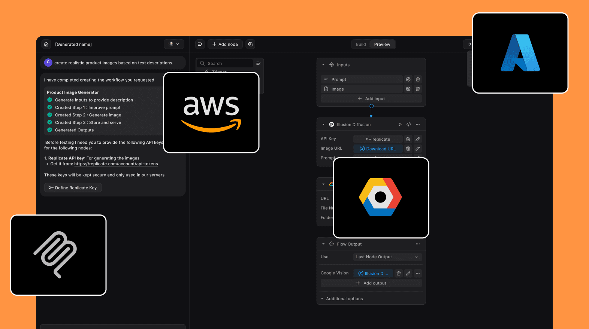Focus the node Search field
The image size is (589, 329).
pos(225,63)
